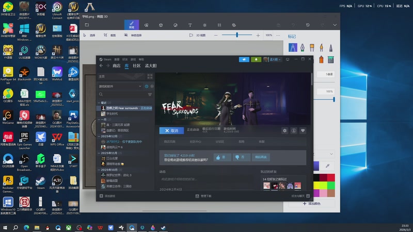Click the Crop tool in Paint 3D
The image size is (413, 232).
click(109, 35)
